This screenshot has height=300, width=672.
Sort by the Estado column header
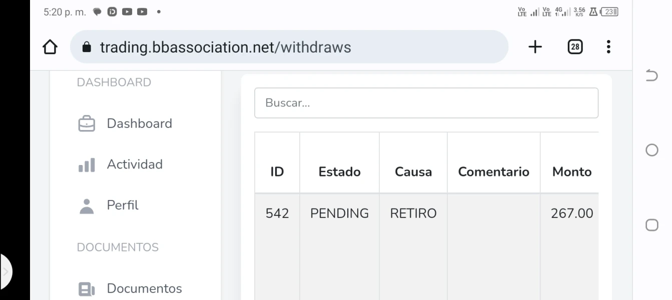tap(339, 172)
